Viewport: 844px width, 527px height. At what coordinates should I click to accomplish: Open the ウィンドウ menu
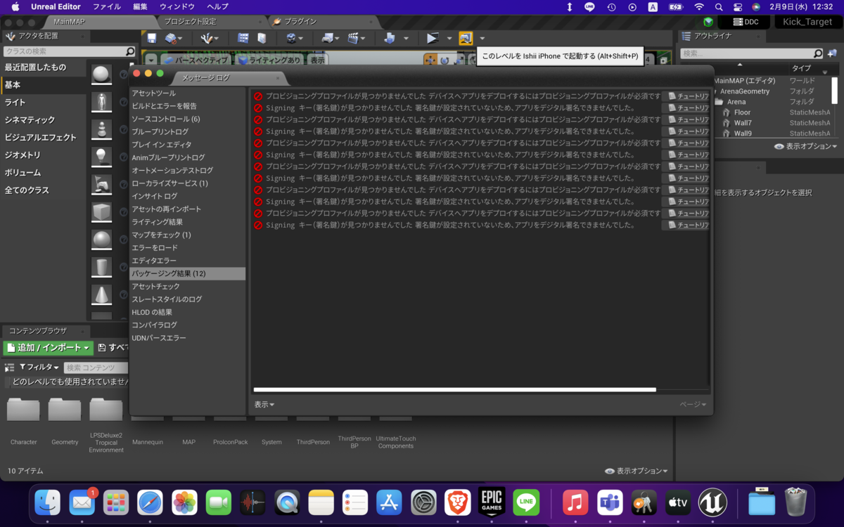177,6
